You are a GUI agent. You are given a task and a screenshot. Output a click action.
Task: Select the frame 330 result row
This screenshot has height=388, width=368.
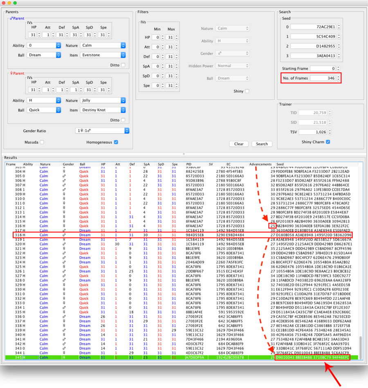click(x=182, y=289)
